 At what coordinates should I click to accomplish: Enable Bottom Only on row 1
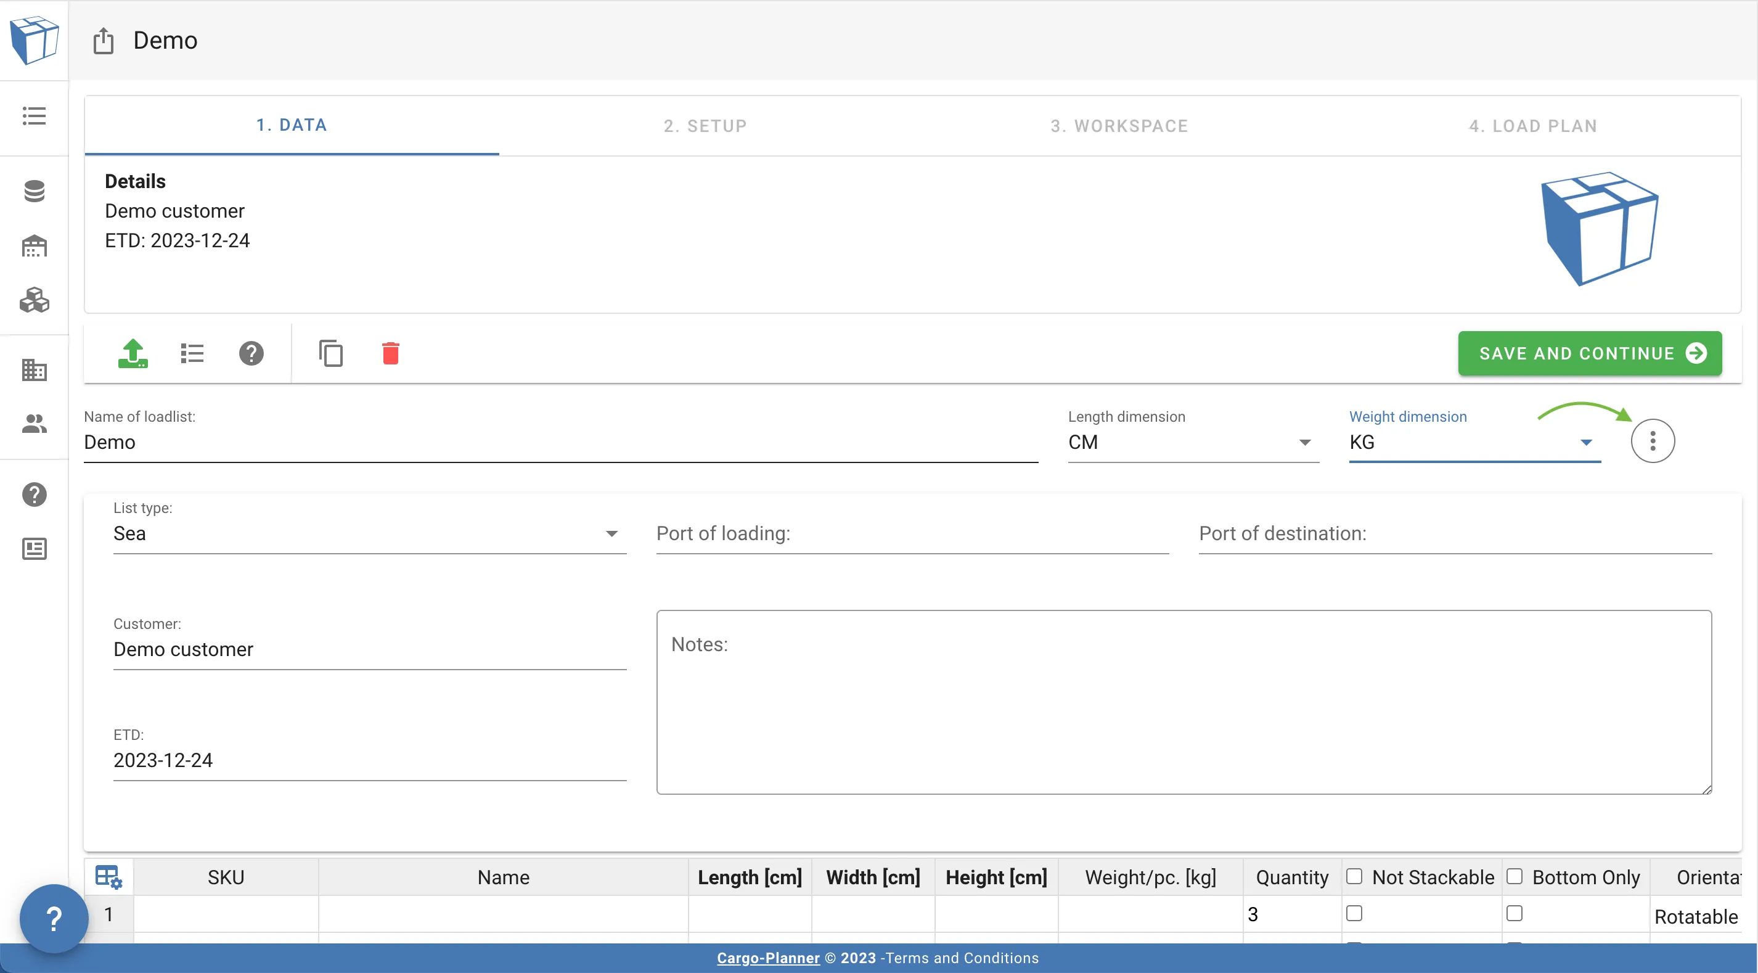(x=1516, y=913)
